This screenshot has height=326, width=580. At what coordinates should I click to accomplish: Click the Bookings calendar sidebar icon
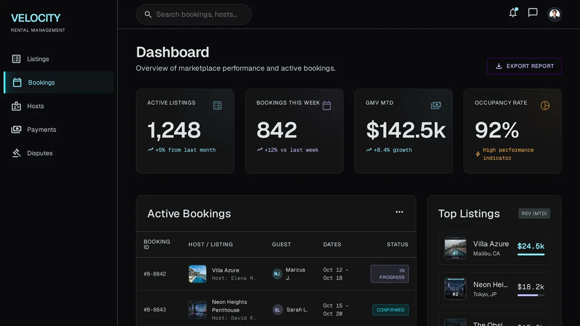(17, 83)
